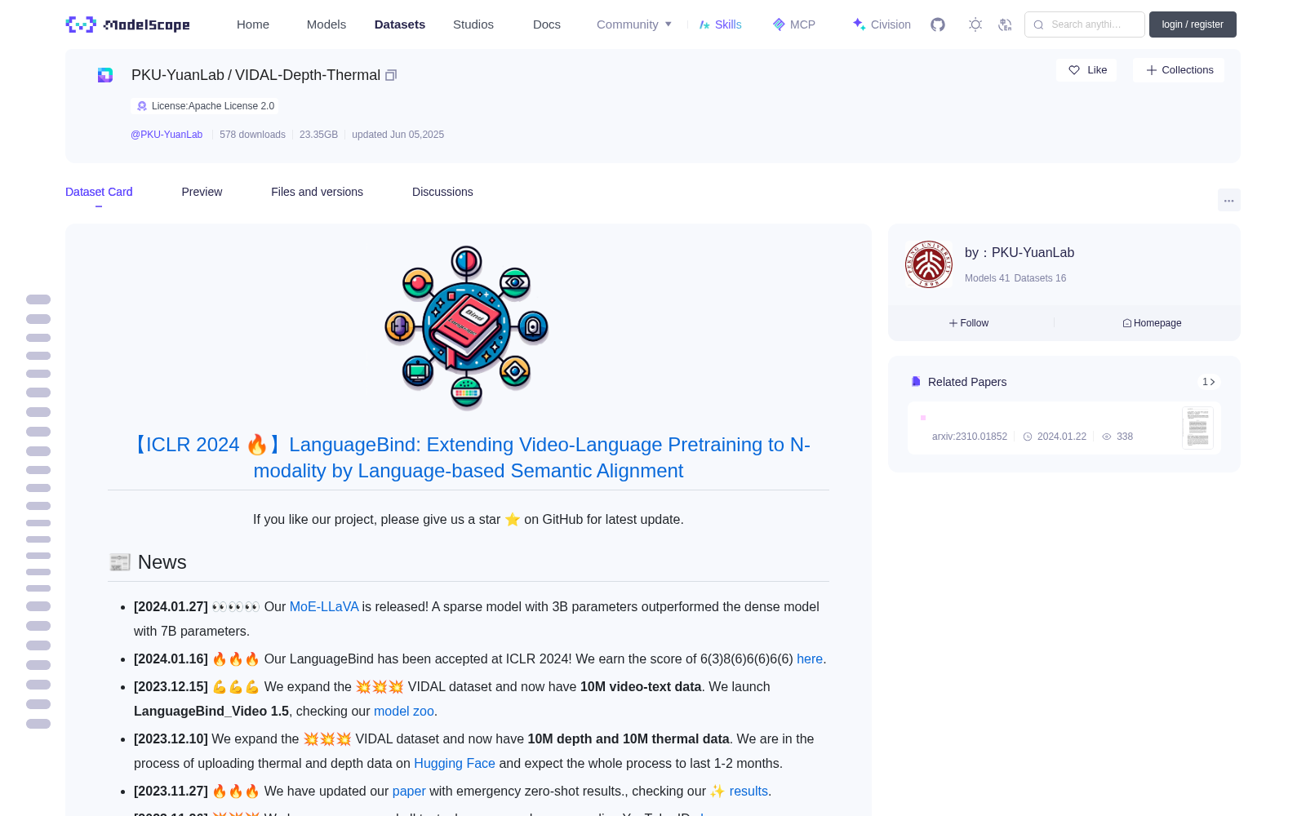Click the PKU-YuanLab organization logo
Image resolution: width=1306 pixels, height=816 pixels.
(929, 264)
